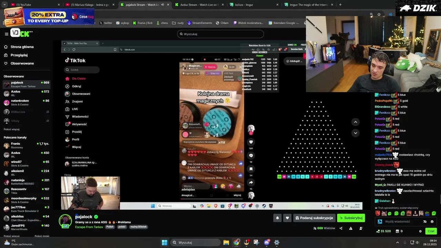Open a new browser tab with the plus button

pos(340,5)
